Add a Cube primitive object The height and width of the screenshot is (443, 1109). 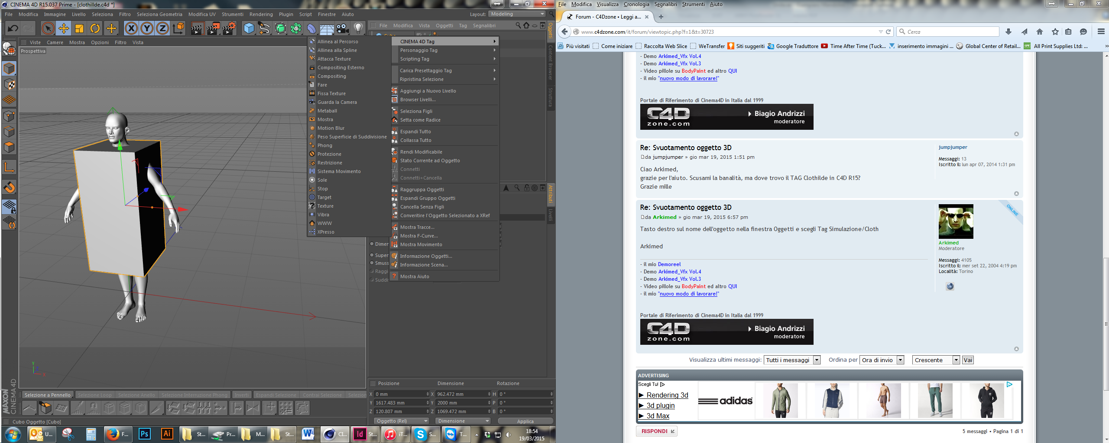[x=249, y=29]
